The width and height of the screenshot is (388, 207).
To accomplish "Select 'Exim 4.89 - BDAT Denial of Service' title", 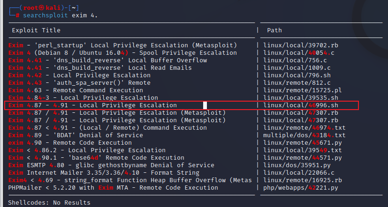I will click(x=76, y=135).
